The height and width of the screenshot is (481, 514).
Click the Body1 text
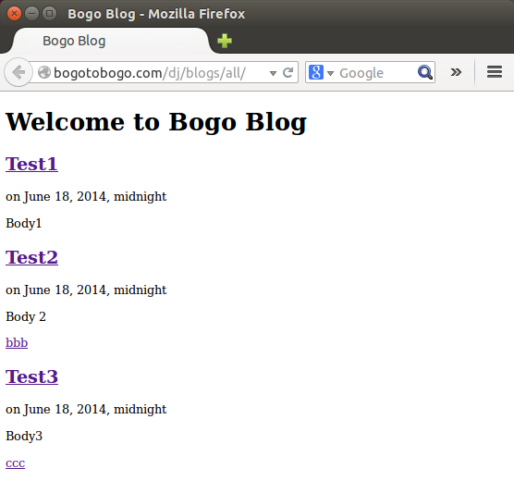[24, 224]
